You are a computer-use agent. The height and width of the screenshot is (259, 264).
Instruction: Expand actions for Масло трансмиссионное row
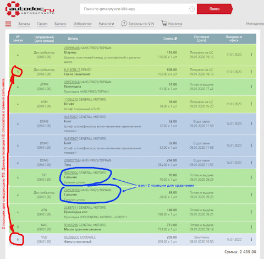click(251, 227)
